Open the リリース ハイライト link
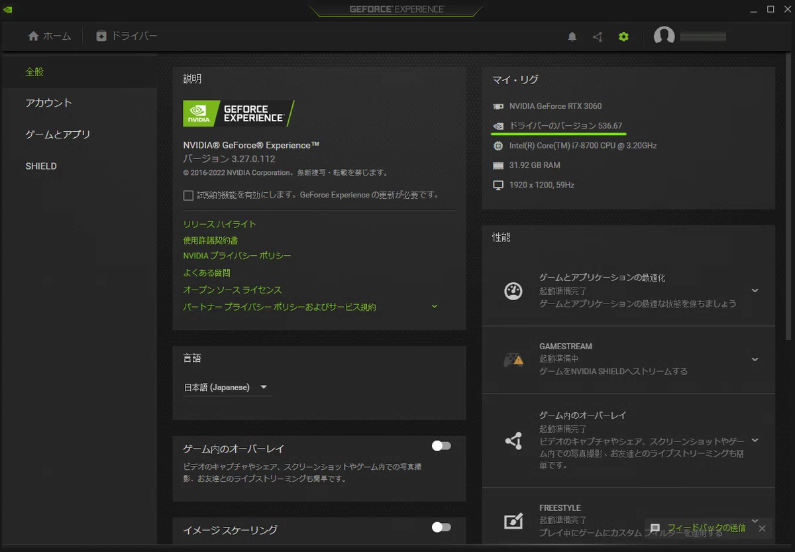The height and width of the screenshot is (552, 795). [x=219, y=225]
